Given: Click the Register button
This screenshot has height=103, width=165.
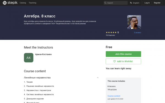Looking at the screenshot, I should [x=157, y=3].
